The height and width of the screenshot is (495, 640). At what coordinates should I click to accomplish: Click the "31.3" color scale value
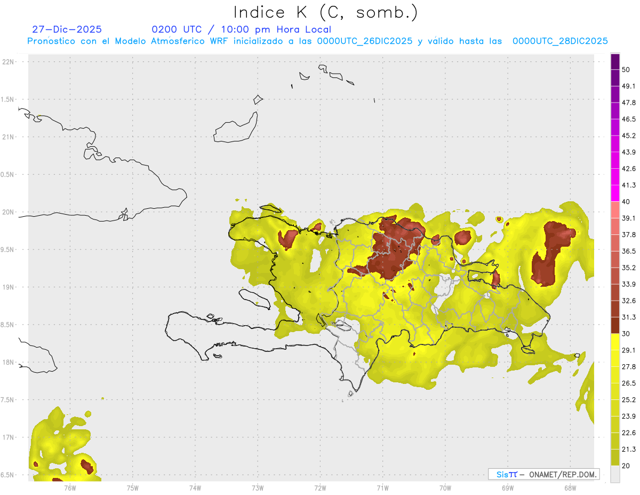click(x=629, y=317)
